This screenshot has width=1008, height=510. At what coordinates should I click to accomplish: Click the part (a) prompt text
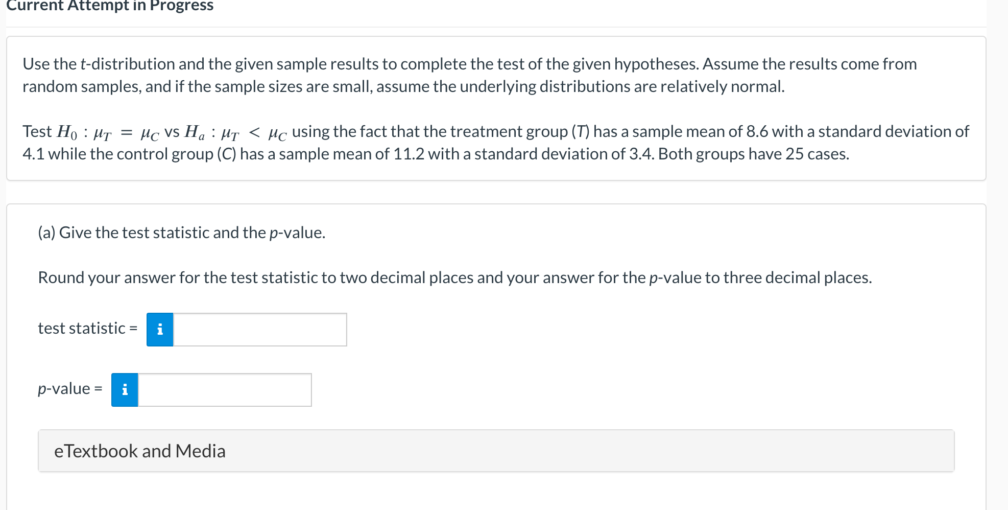coord(181,233)
